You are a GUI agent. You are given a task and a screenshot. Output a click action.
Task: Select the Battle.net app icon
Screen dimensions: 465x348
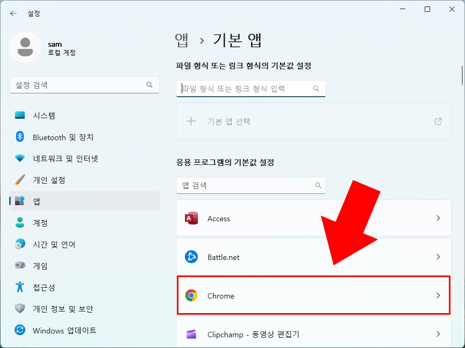tap(191, 257)
